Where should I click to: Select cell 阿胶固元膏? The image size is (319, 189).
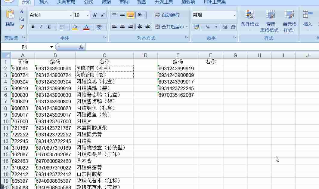pos(104,135)
